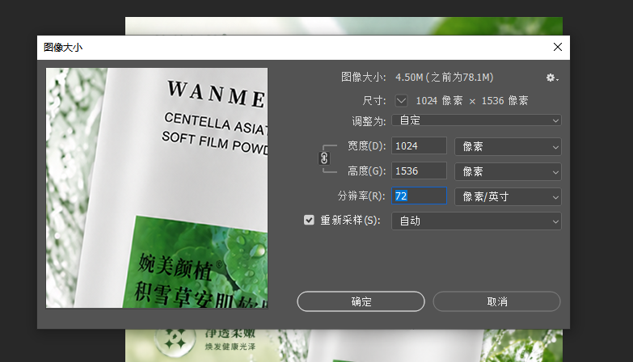Click the 调整为: label
Viewport: 633px width, 362px height.
click(369, 120)
